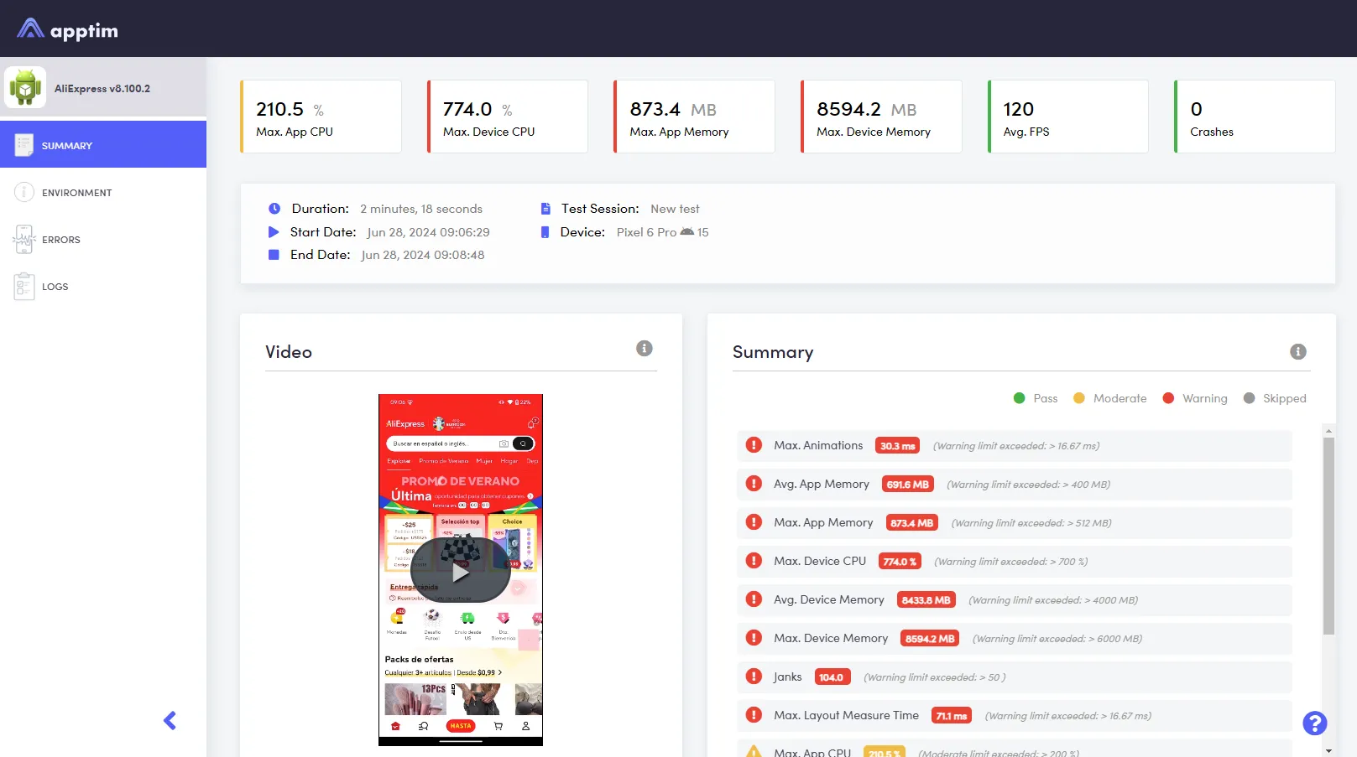This screenshot has width=1357, height=757.
Task: Click the AliExpress Android app icon
Action: coord(25,88)
